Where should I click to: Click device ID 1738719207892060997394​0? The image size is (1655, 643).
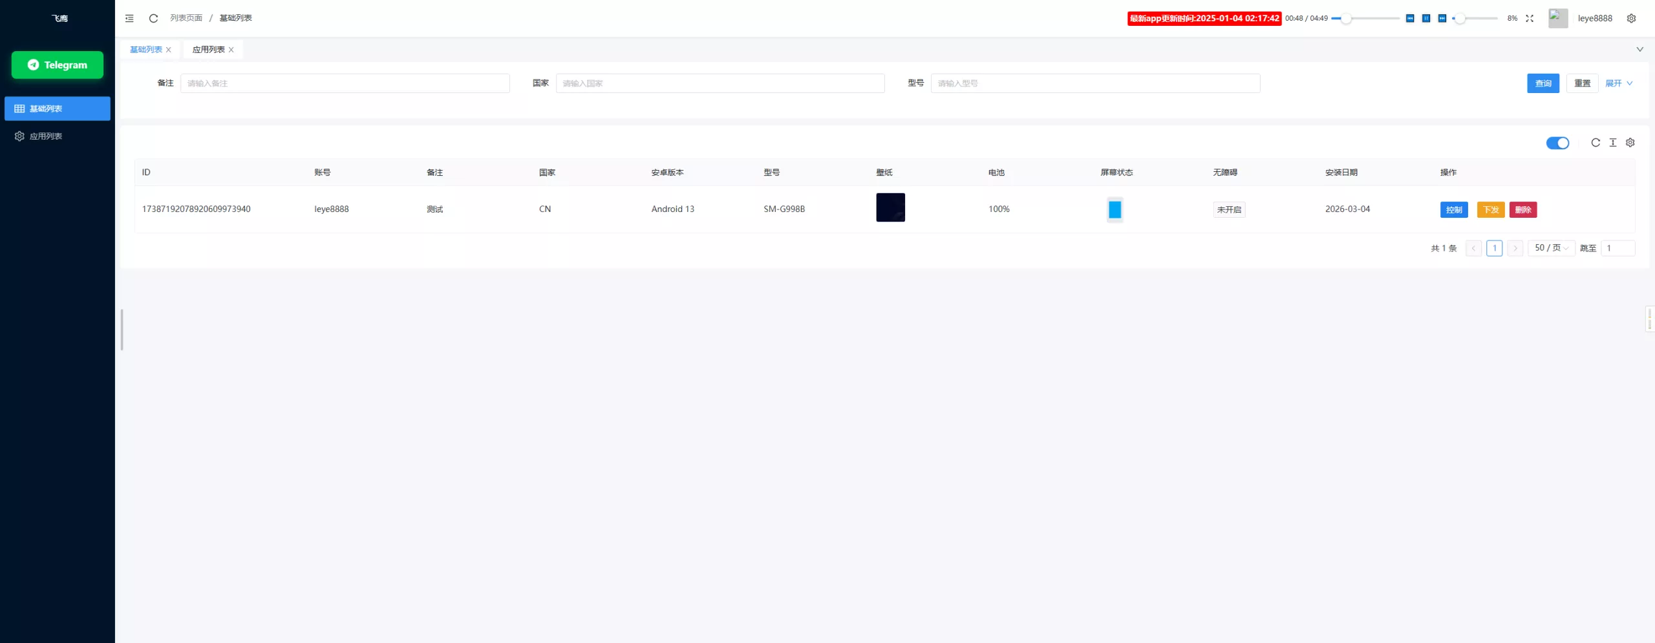196,209
